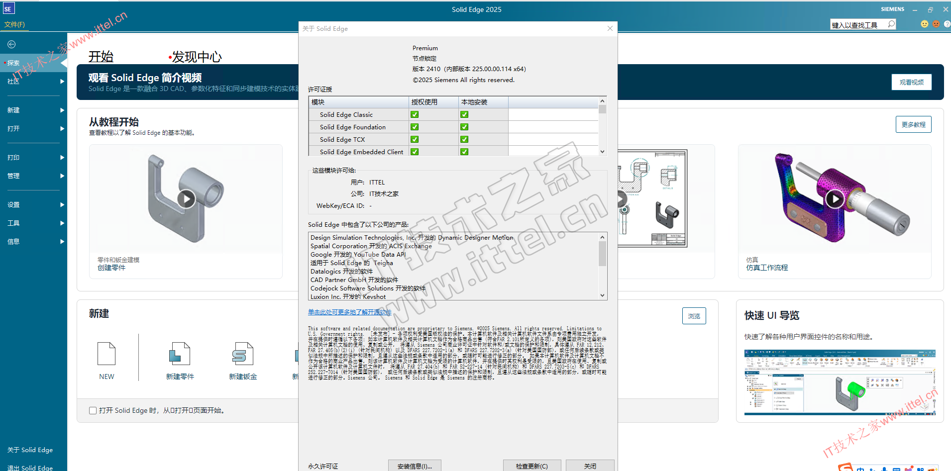Click the 本地安装 column header
Image resolution: width=951 pixels, height=471 pixels.
483,102
